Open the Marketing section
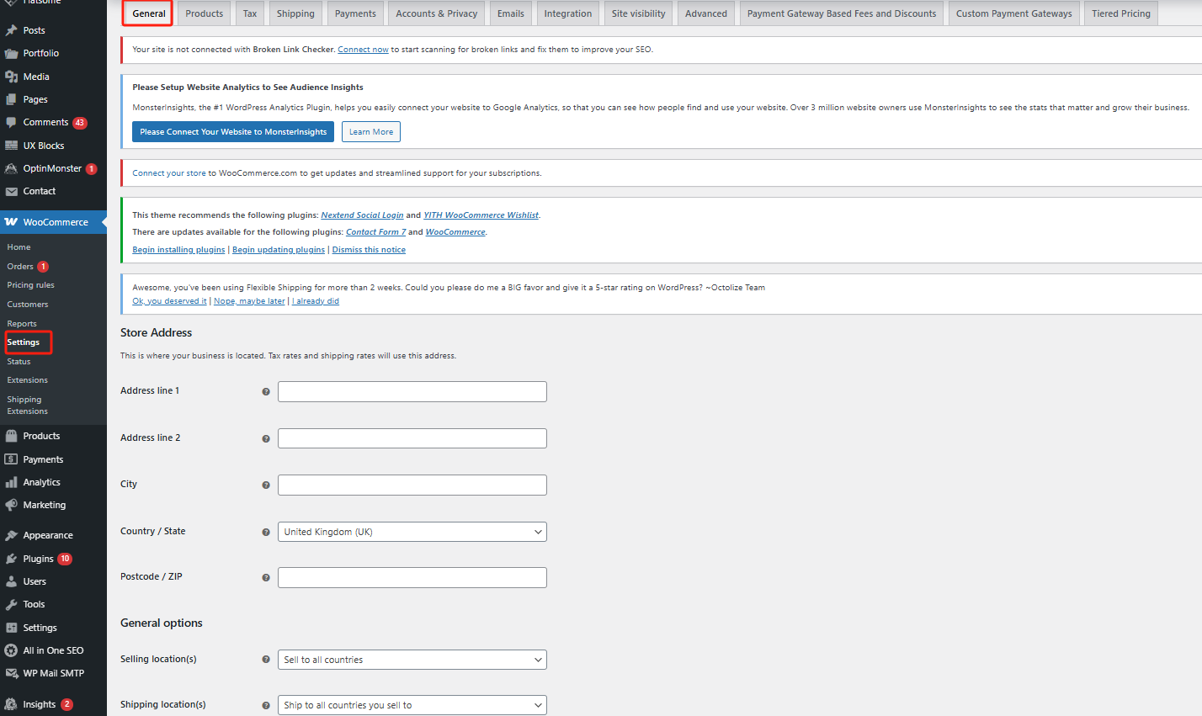This screenshot has height=716, width=1202. tap(42, 504)
